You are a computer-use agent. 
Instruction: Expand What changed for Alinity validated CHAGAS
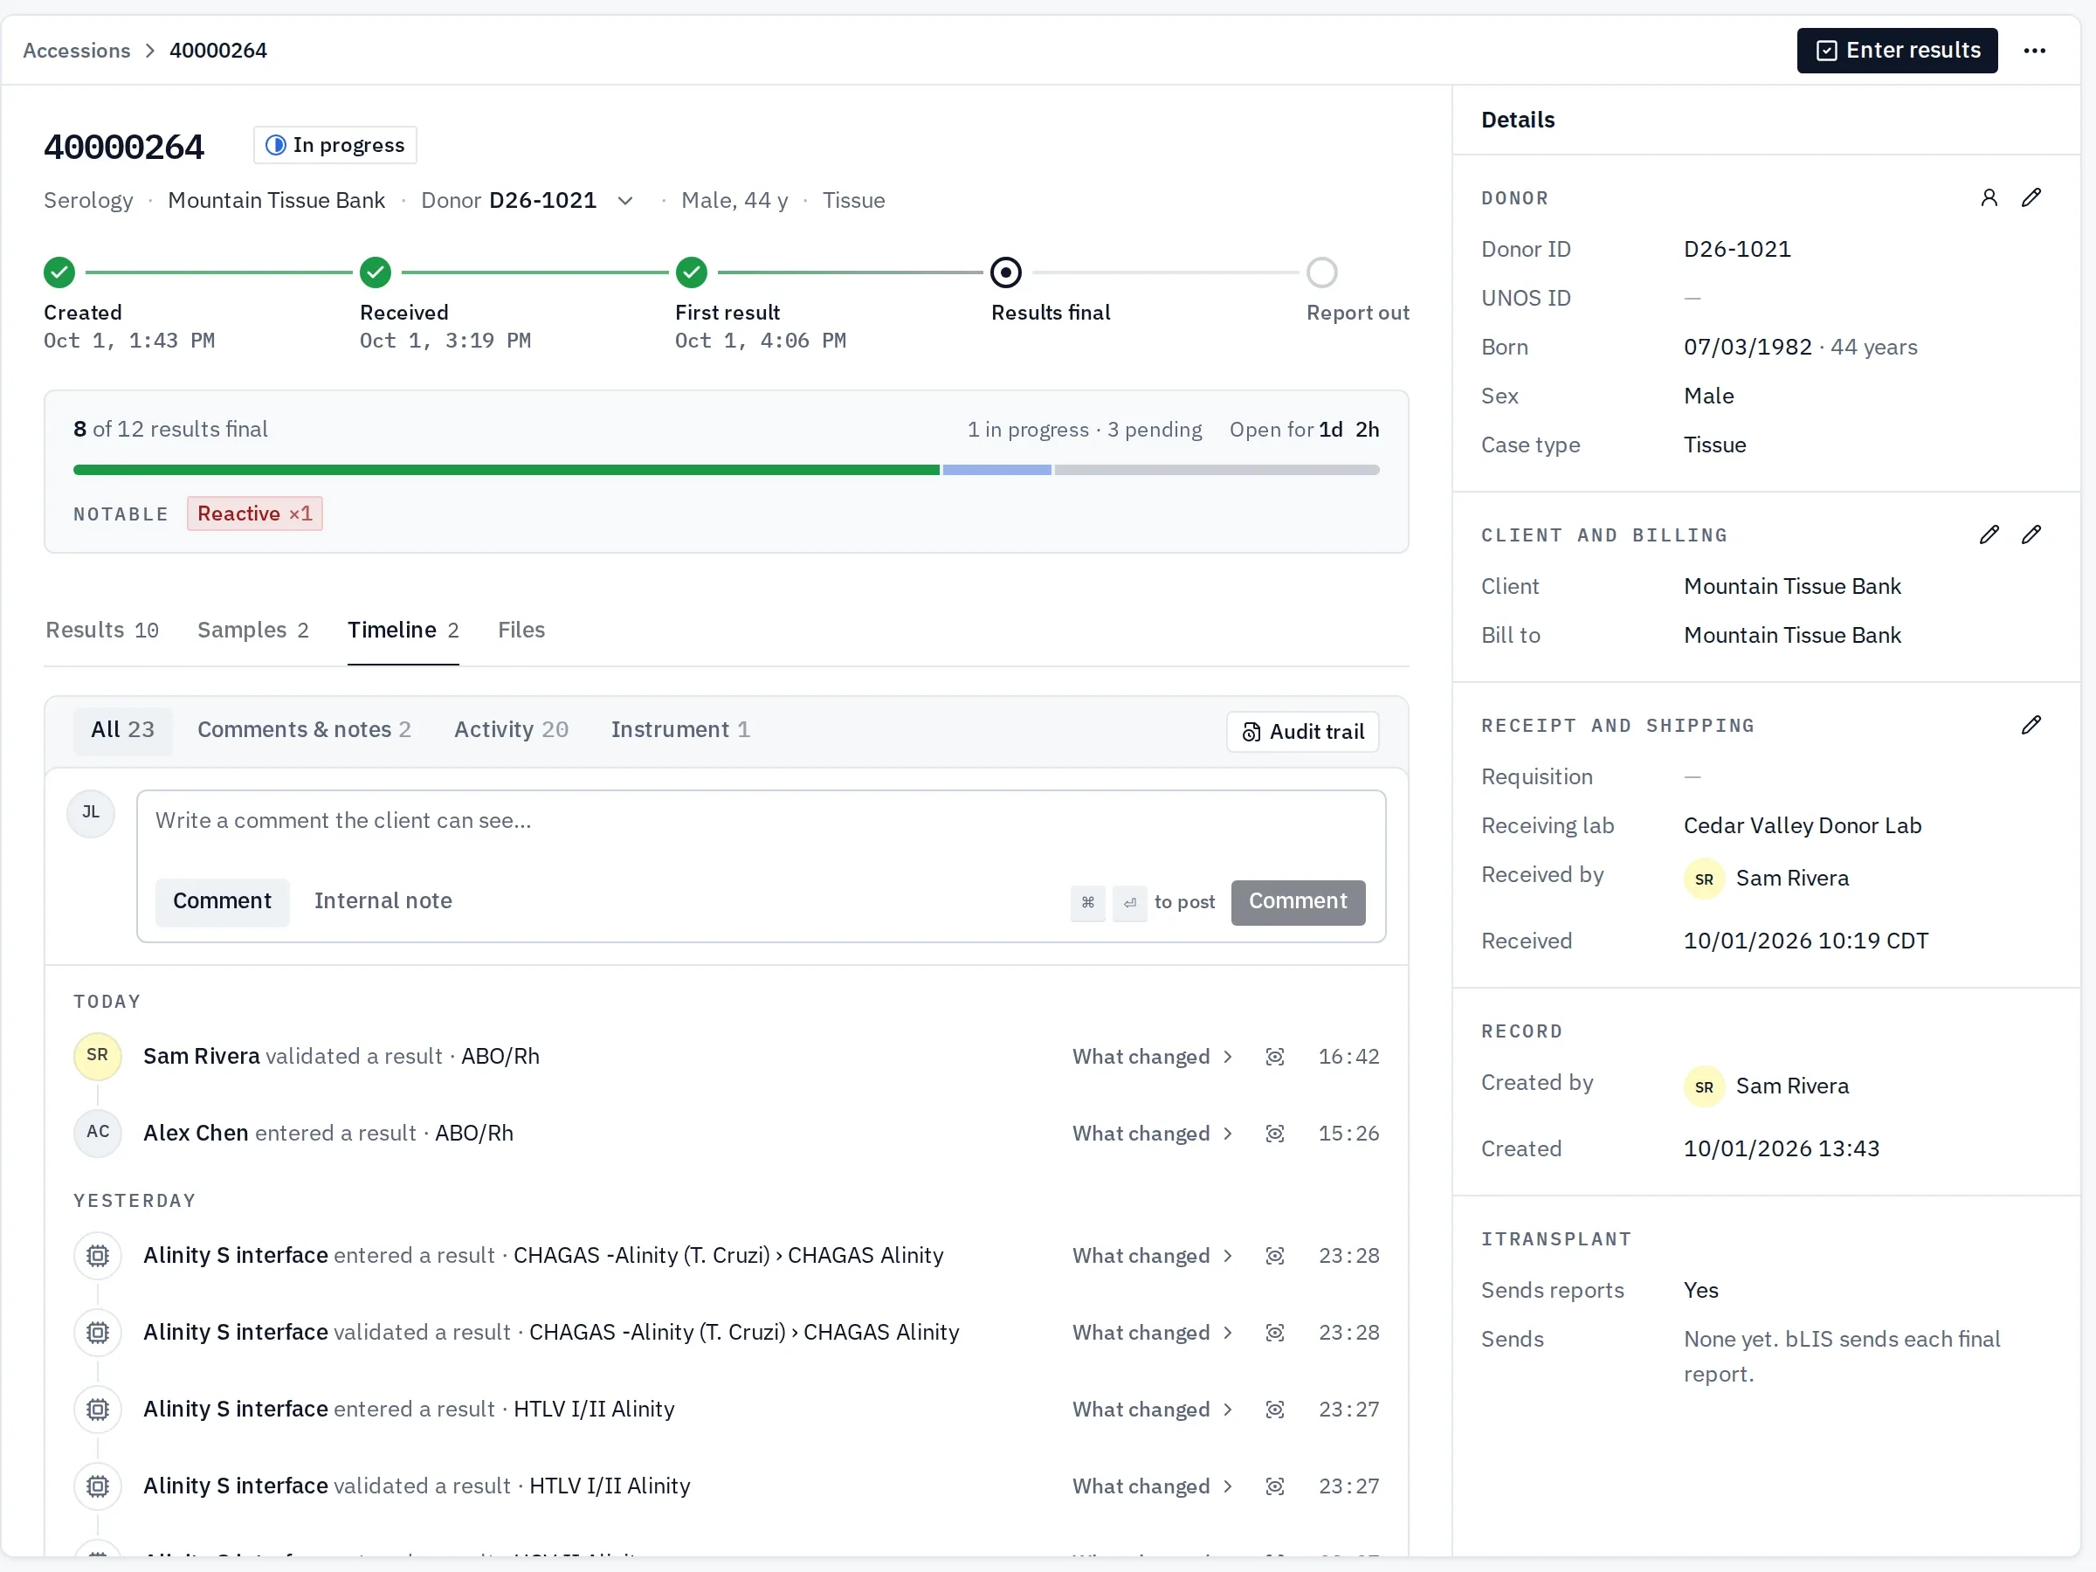(x=1152, y=1332)
